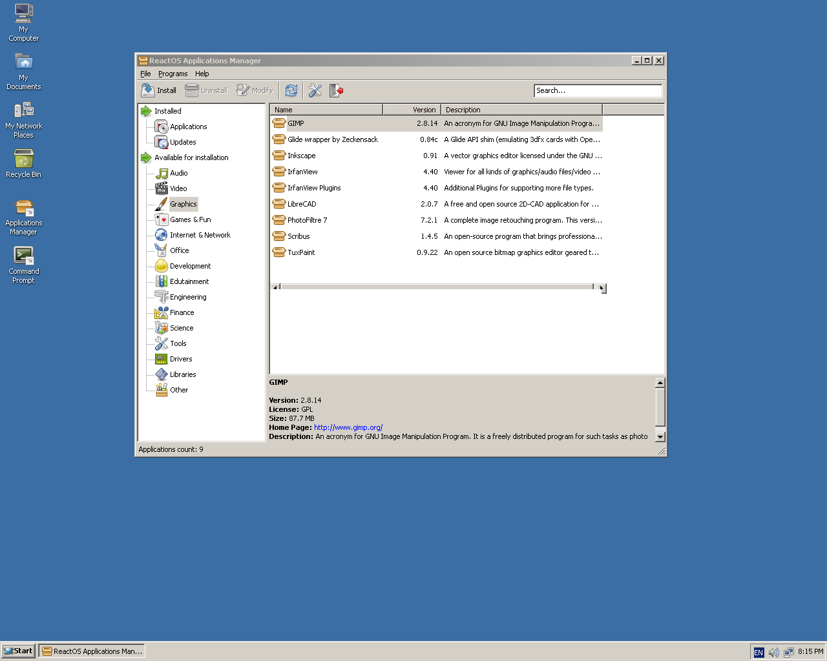827x661 pixels.
Task: Sort list by Version column header
Action: click(x=412, y=110)
